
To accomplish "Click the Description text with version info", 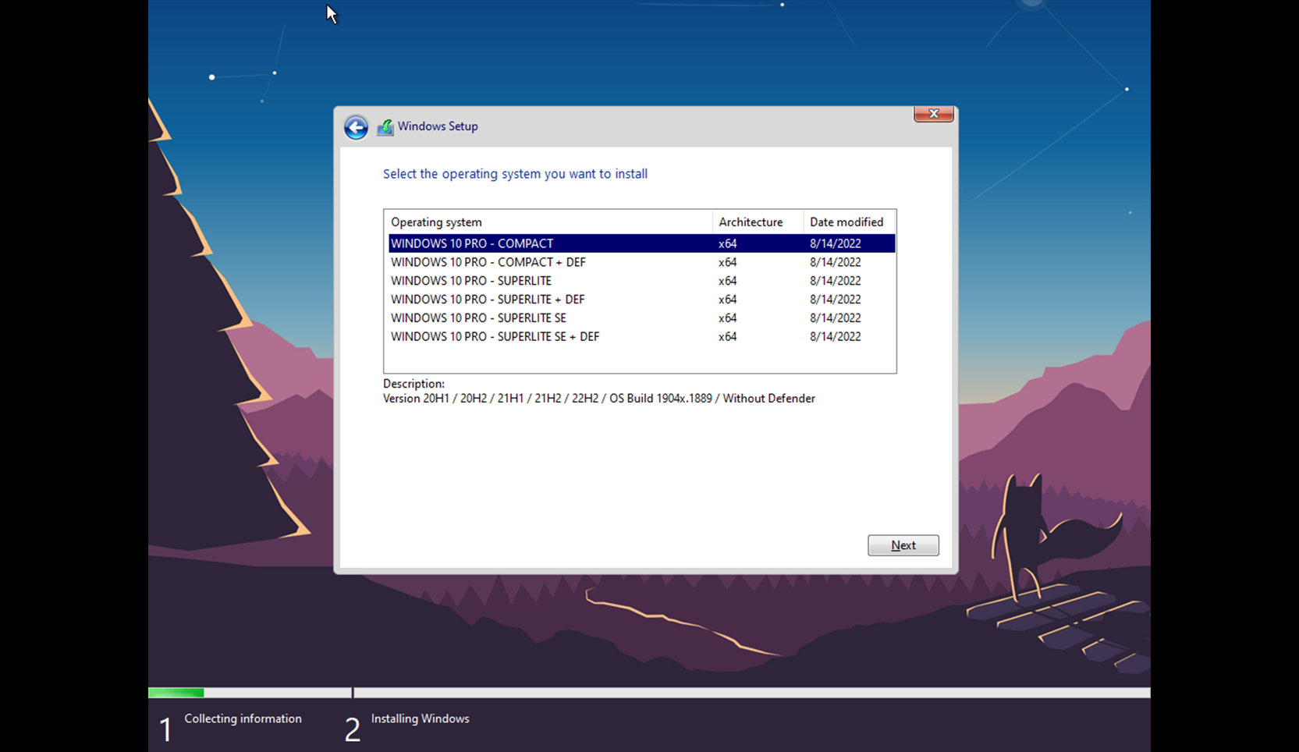I will pyautogui.click(x=598, y=399).
